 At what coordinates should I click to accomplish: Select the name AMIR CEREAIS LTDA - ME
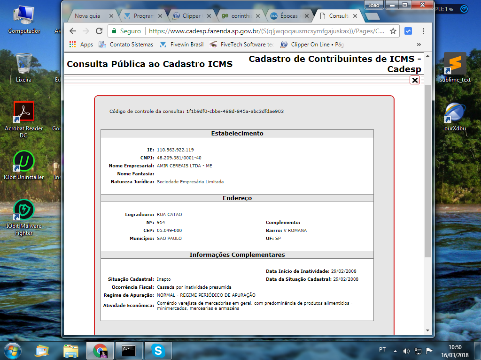(184, 165)
